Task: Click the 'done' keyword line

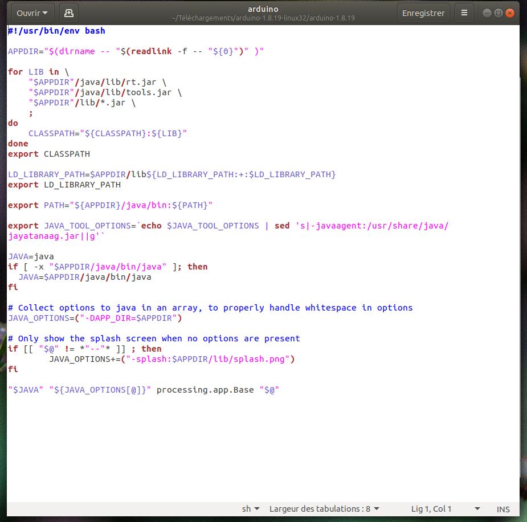Action: [x=18, y=144]
